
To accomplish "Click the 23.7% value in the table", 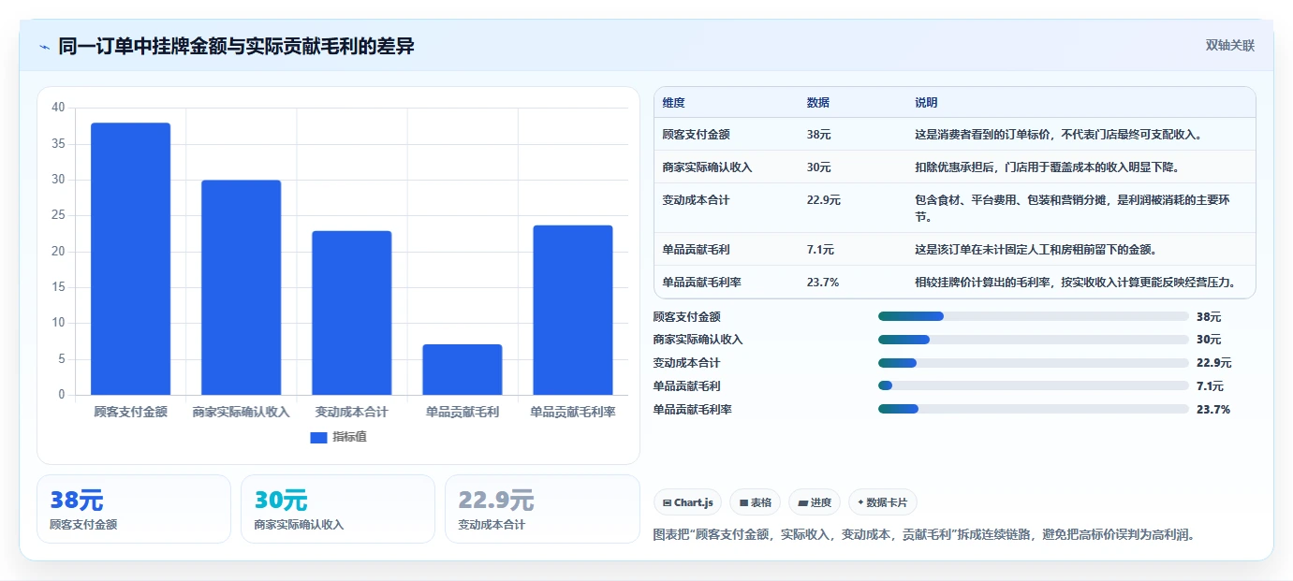I will coord(823,283).
